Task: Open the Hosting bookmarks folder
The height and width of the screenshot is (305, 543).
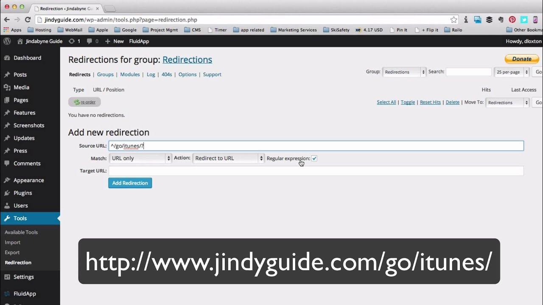Action: tap(39, 30)
